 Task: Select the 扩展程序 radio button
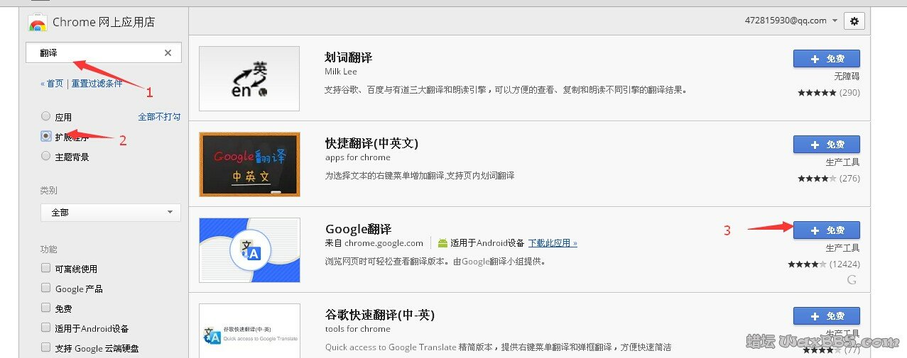pos(46,136)
